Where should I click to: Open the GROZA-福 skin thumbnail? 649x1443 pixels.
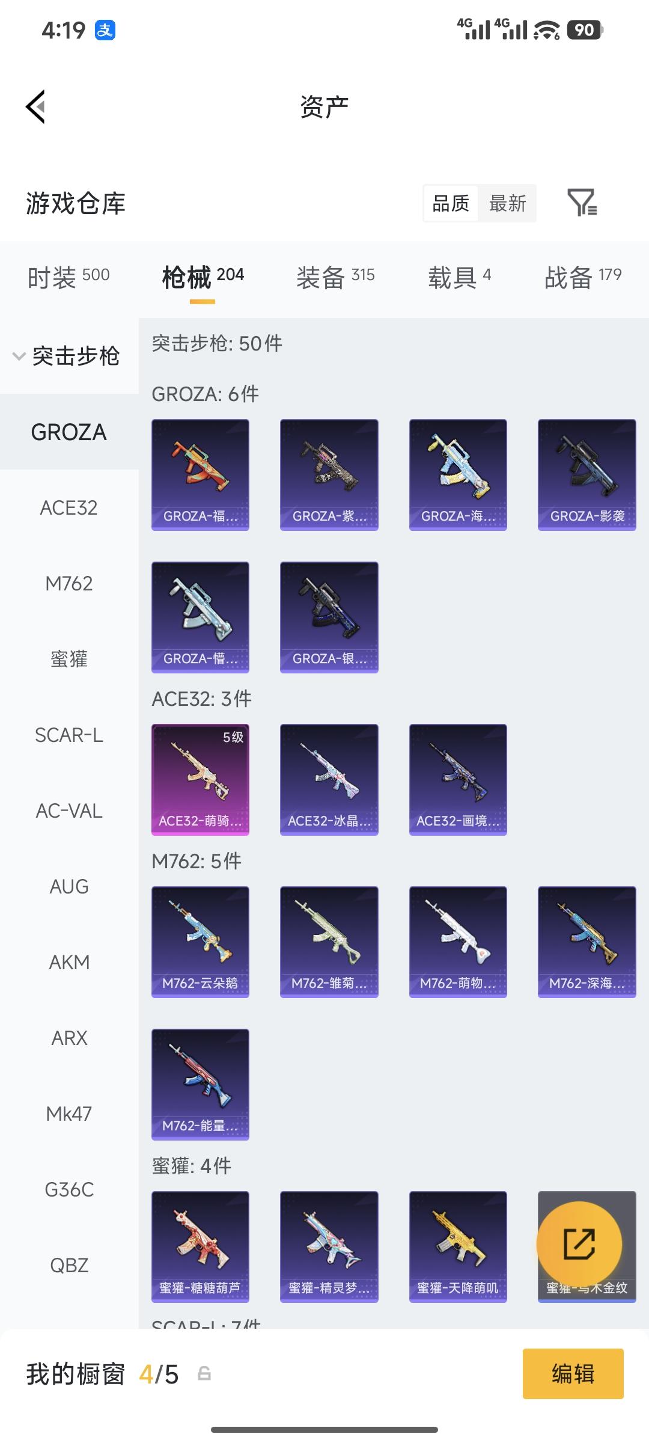(x=200, y=475)
